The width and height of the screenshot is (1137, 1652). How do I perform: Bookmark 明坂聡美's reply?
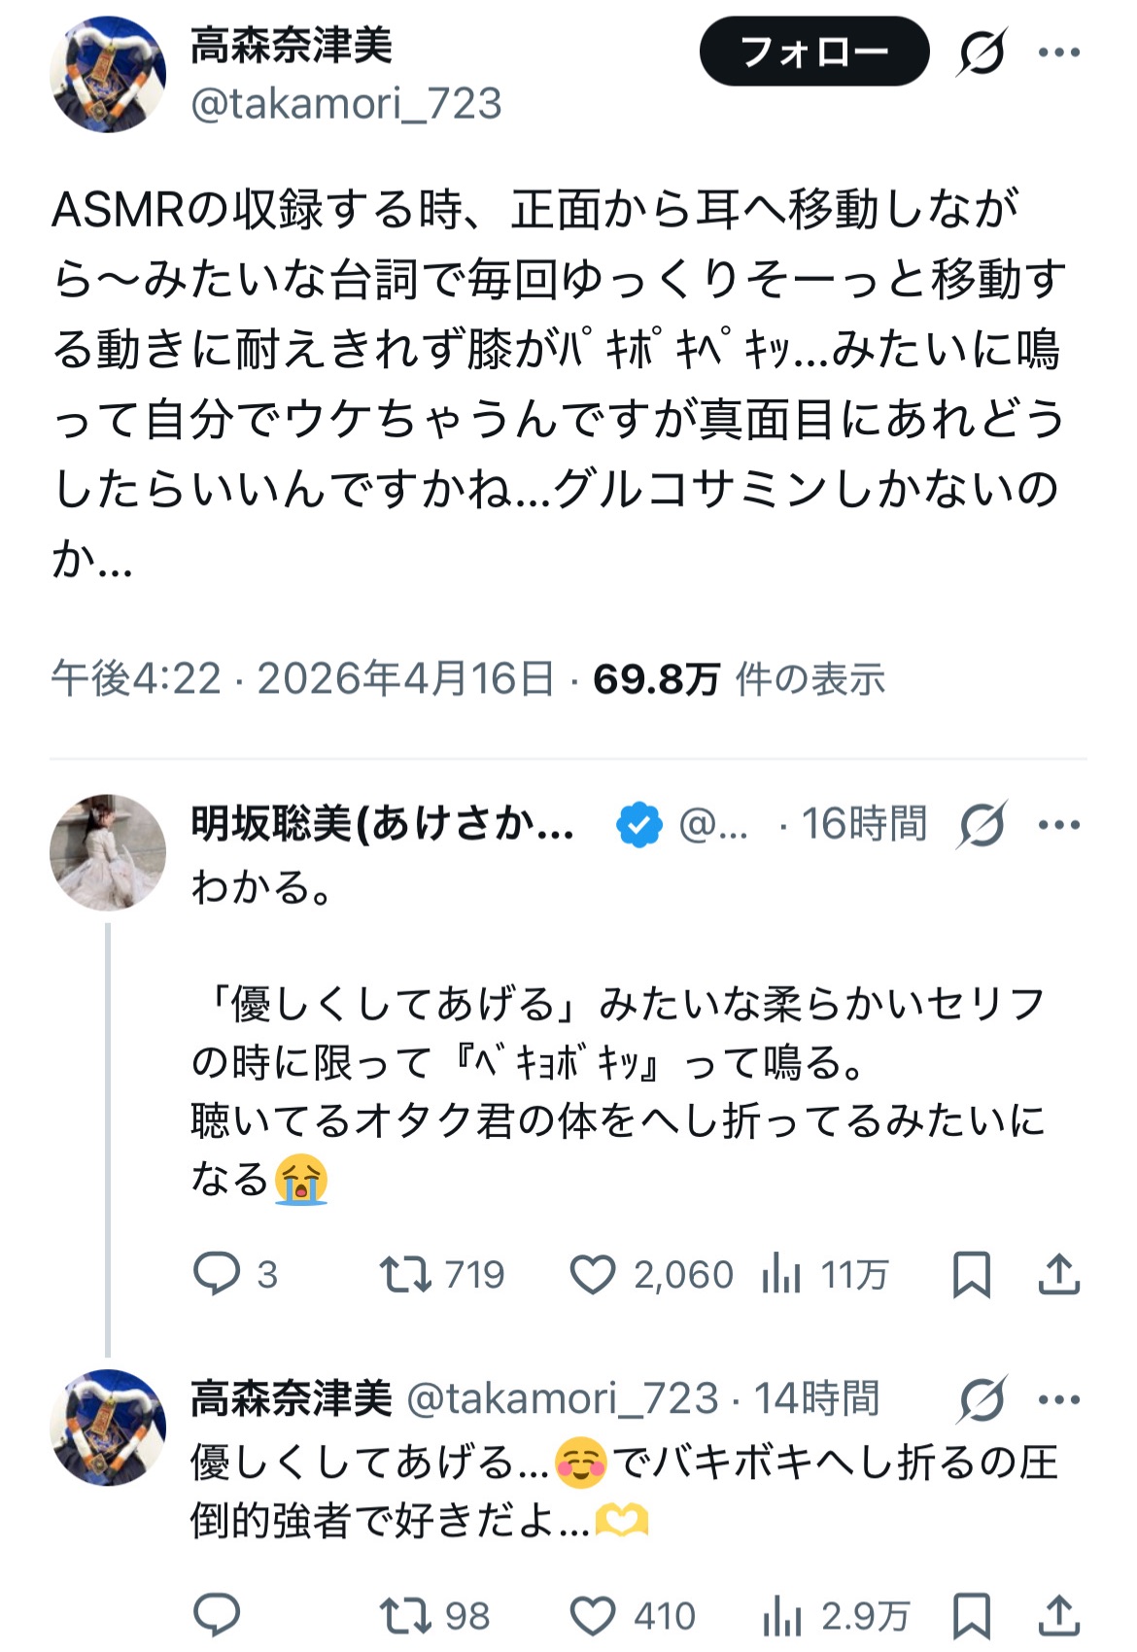971,1274
